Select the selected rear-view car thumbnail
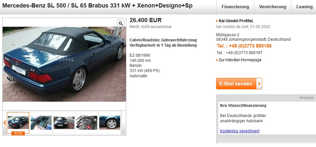Viewport: 316px width, 147px height. click(18, 123)
